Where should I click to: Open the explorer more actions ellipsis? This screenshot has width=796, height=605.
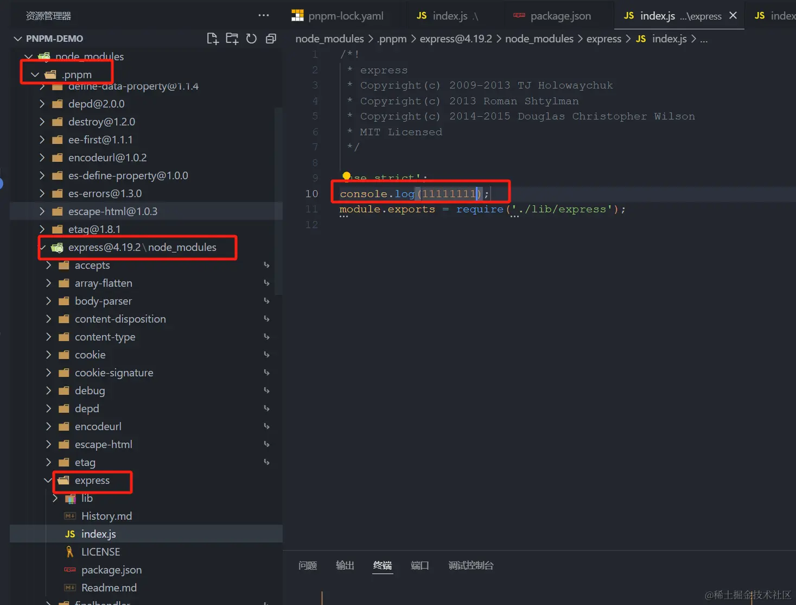[264, 15]
